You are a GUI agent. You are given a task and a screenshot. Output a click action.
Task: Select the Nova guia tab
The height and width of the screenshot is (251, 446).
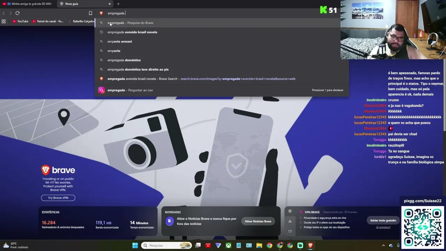pyautogui.click(x=85, y=4)
